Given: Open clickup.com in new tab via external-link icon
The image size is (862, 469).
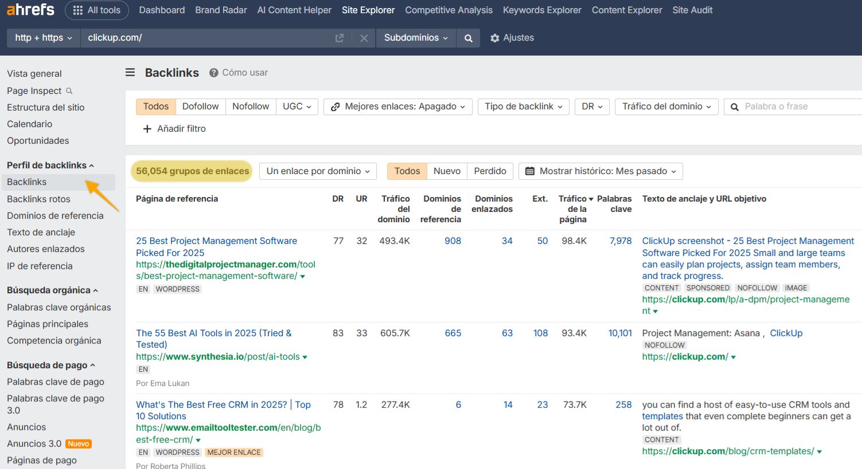Looking at the screenshot, I should pos(339,37).
